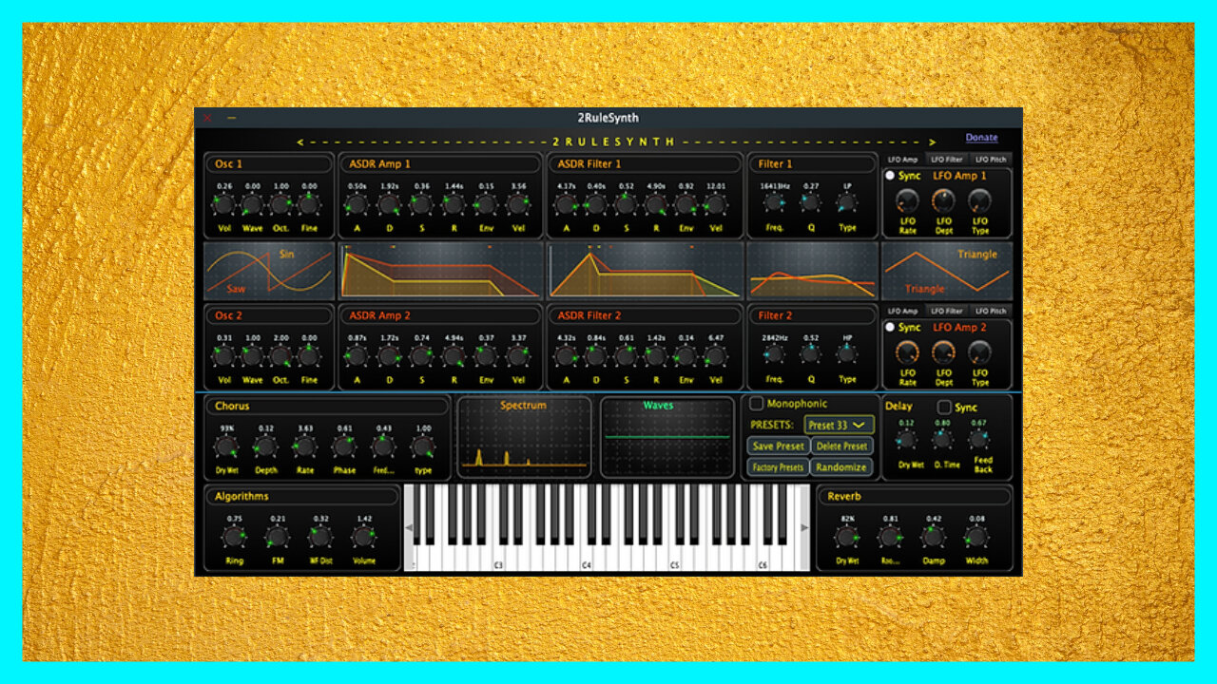Click the Algorithms Ring knob
The width and height of the screenshot is (1217, 684).
[x=234, y=537]
